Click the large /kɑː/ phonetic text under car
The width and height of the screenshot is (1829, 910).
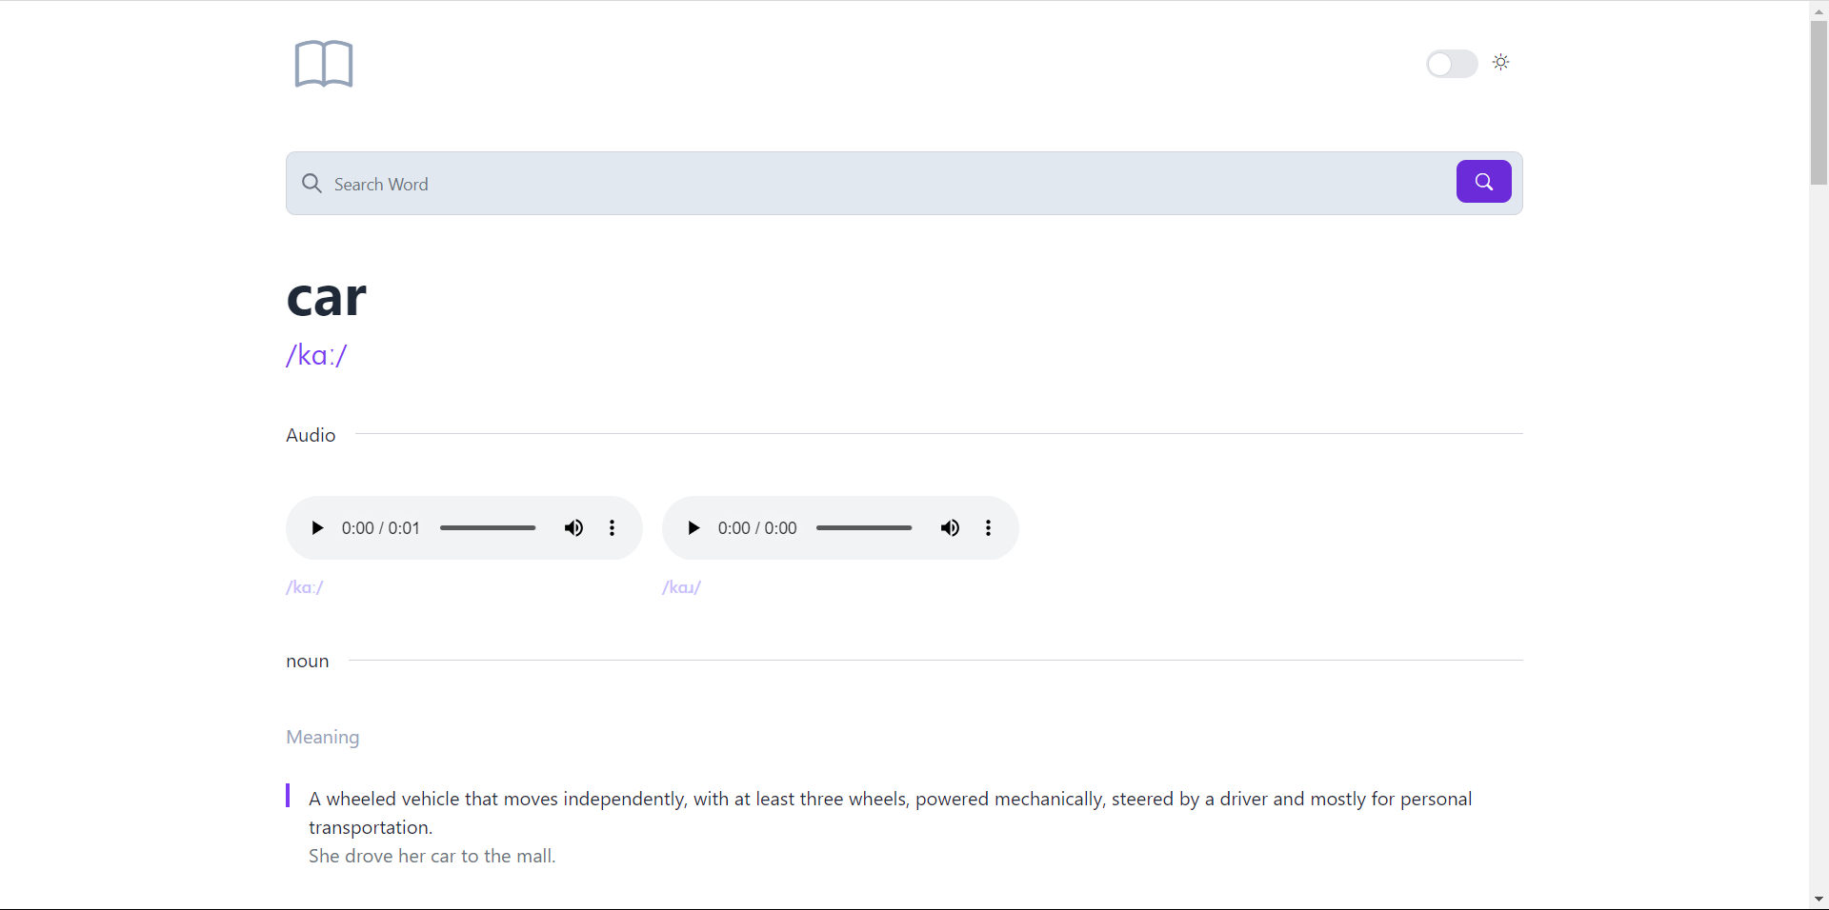point(316,355)
